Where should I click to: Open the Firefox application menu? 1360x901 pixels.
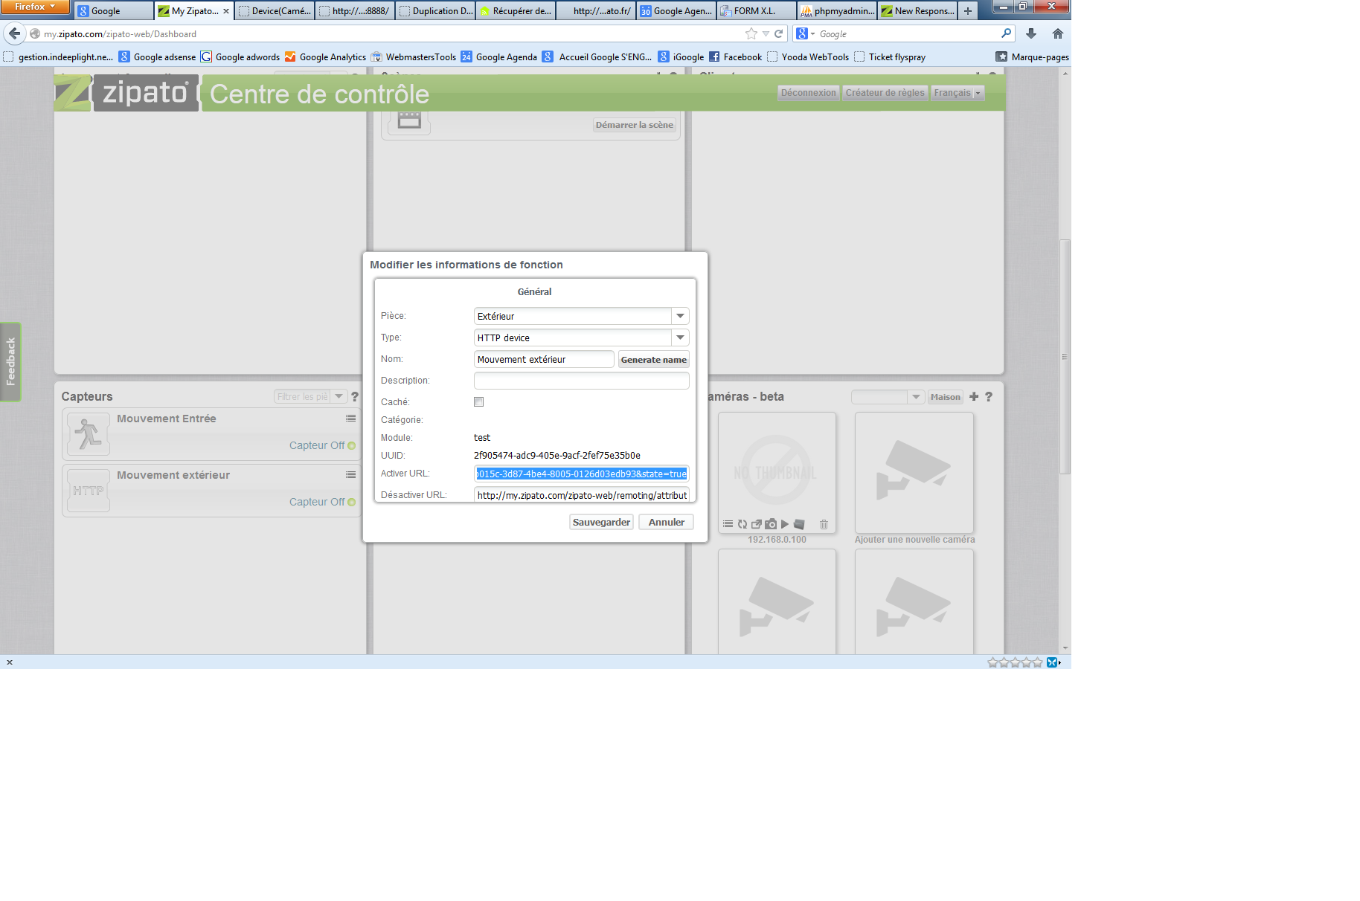click(x=35, y=7)
